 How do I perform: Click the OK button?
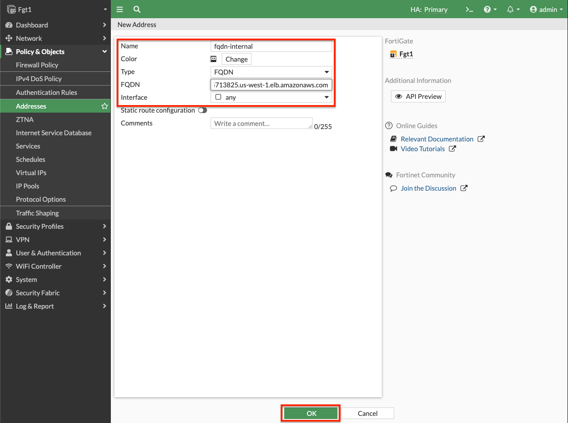coord(311,413)
